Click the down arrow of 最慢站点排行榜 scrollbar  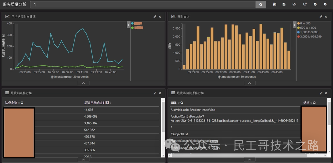[163, 156]
